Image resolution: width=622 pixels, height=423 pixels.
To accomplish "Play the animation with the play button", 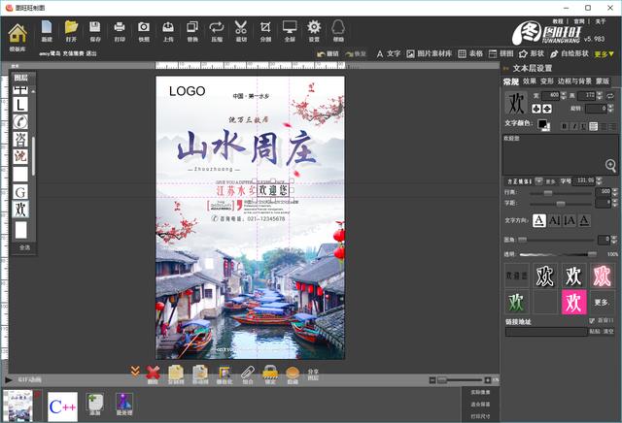I will [9, 380].
